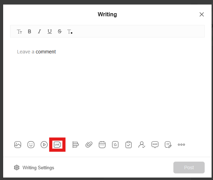Add a survey with the list-pencil icon
Image resolution: width=213 pixels, height=180 pixels.
point(168,145)
